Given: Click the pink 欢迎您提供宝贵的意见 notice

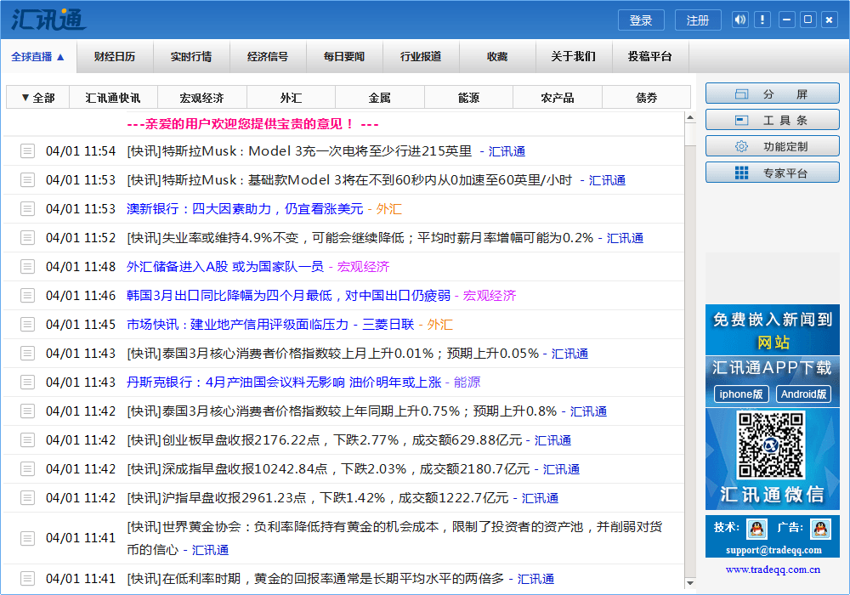Looking at the screenshot, I should 252,124.
